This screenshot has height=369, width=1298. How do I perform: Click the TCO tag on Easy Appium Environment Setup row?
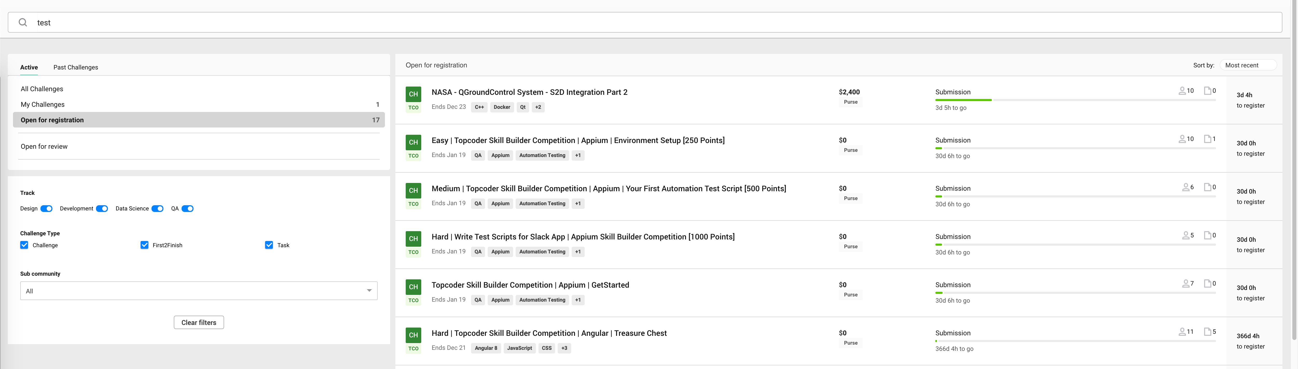coord(413,156)
